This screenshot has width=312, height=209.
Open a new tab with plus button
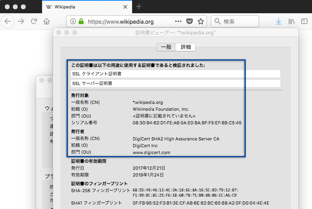click(x=139, y=6)
